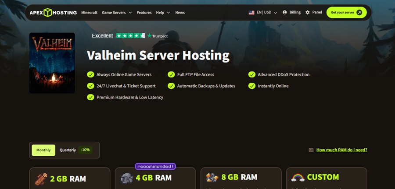Click the 8 GB RAM plan icon

212,177
